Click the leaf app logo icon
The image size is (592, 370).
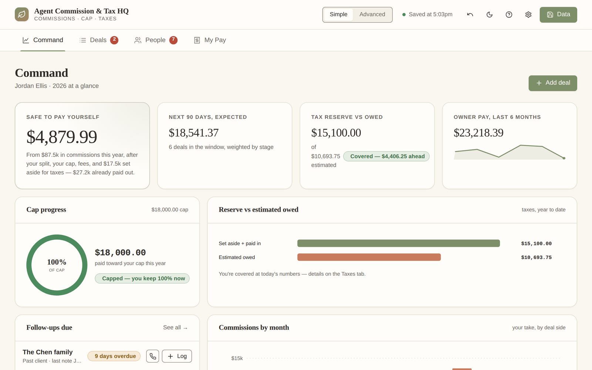coord(22,14)
